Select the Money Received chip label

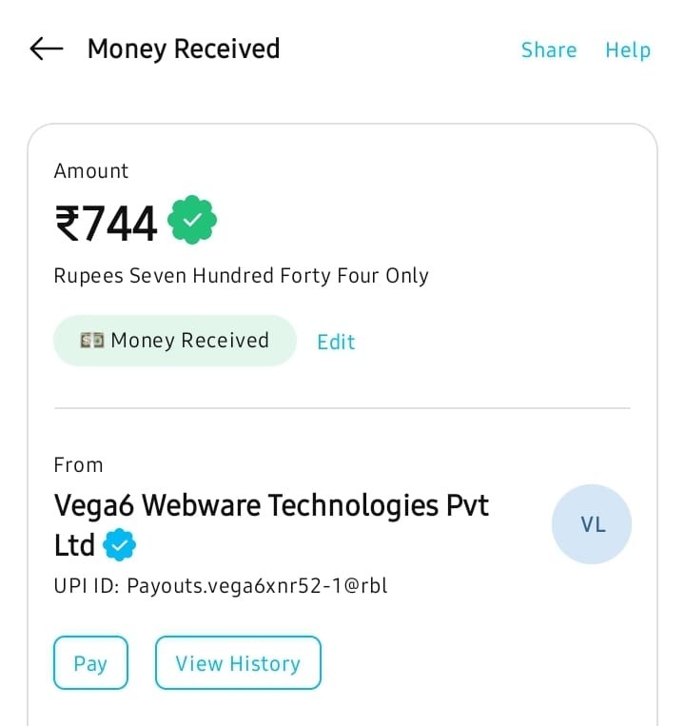[x=189, y=341]
